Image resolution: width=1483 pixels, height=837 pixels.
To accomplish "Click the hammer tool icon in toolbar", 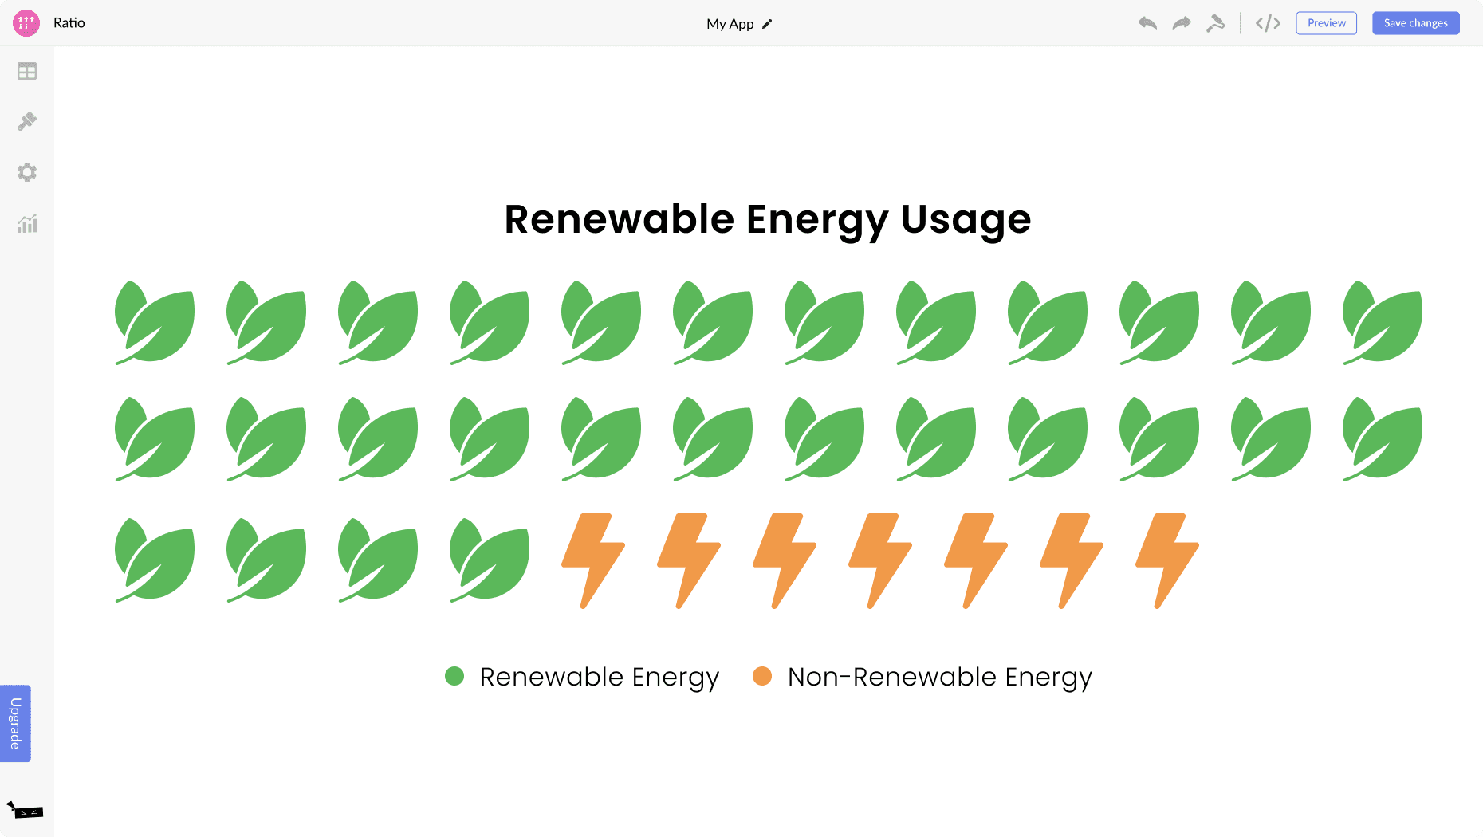I will 1215,23.
